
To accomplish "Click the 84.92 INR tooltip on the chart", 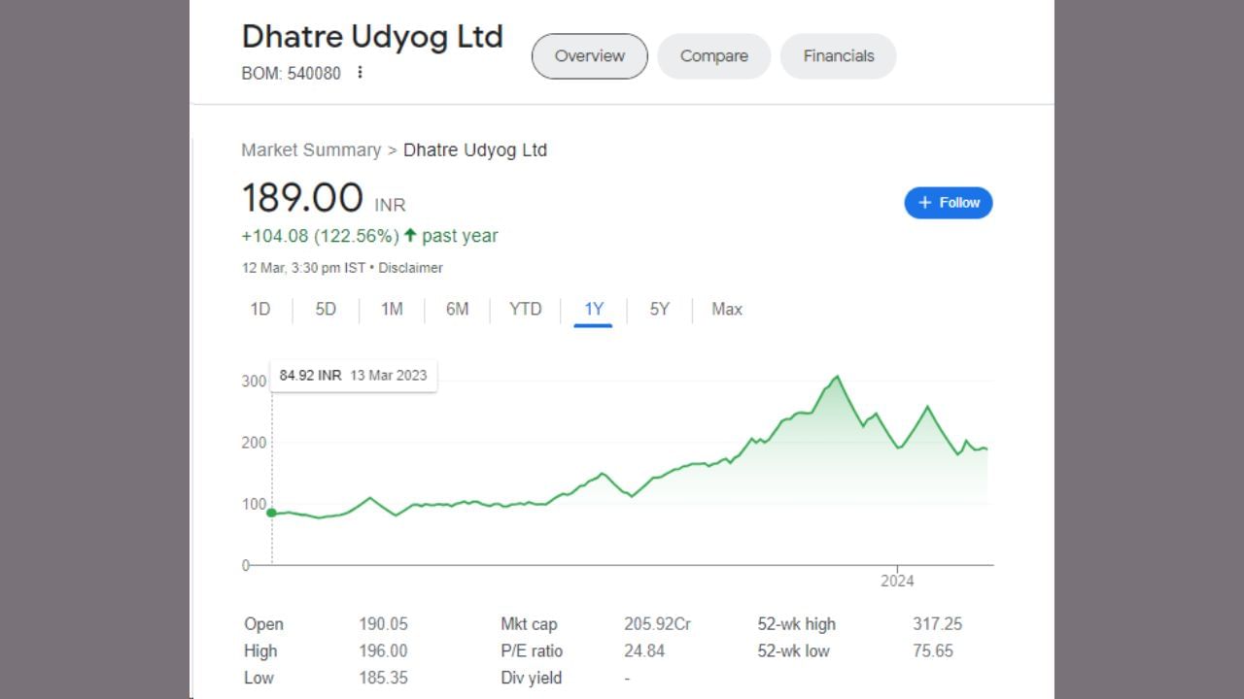I will 353,376.
